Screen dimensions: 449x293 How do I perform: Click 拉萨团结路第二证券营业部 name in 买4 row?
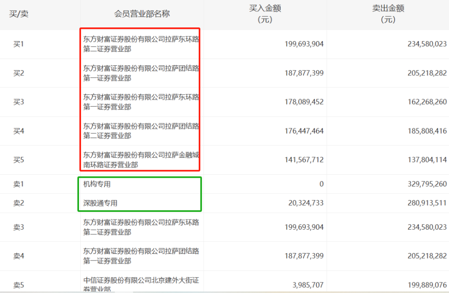tap(141, 131)
